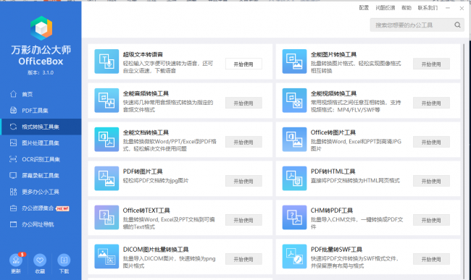Click 开始使用 for 全能音频转换工具

coord(243,103)
